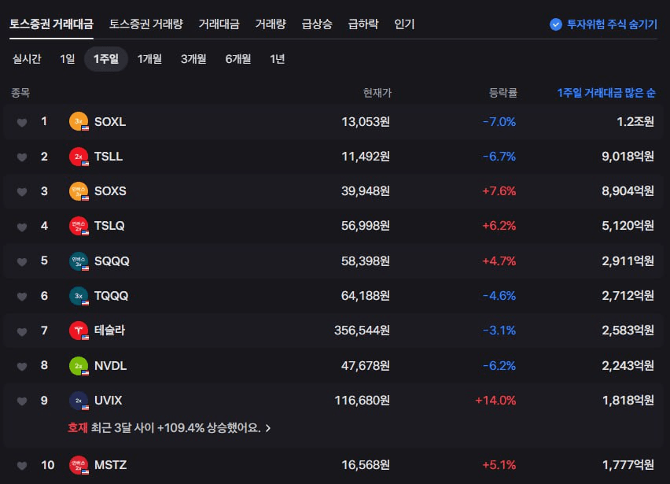Favorite UVIX using the heart icon

point(22,401)
